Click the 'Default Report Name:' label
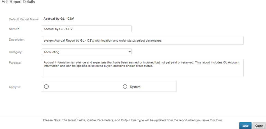 24,19
